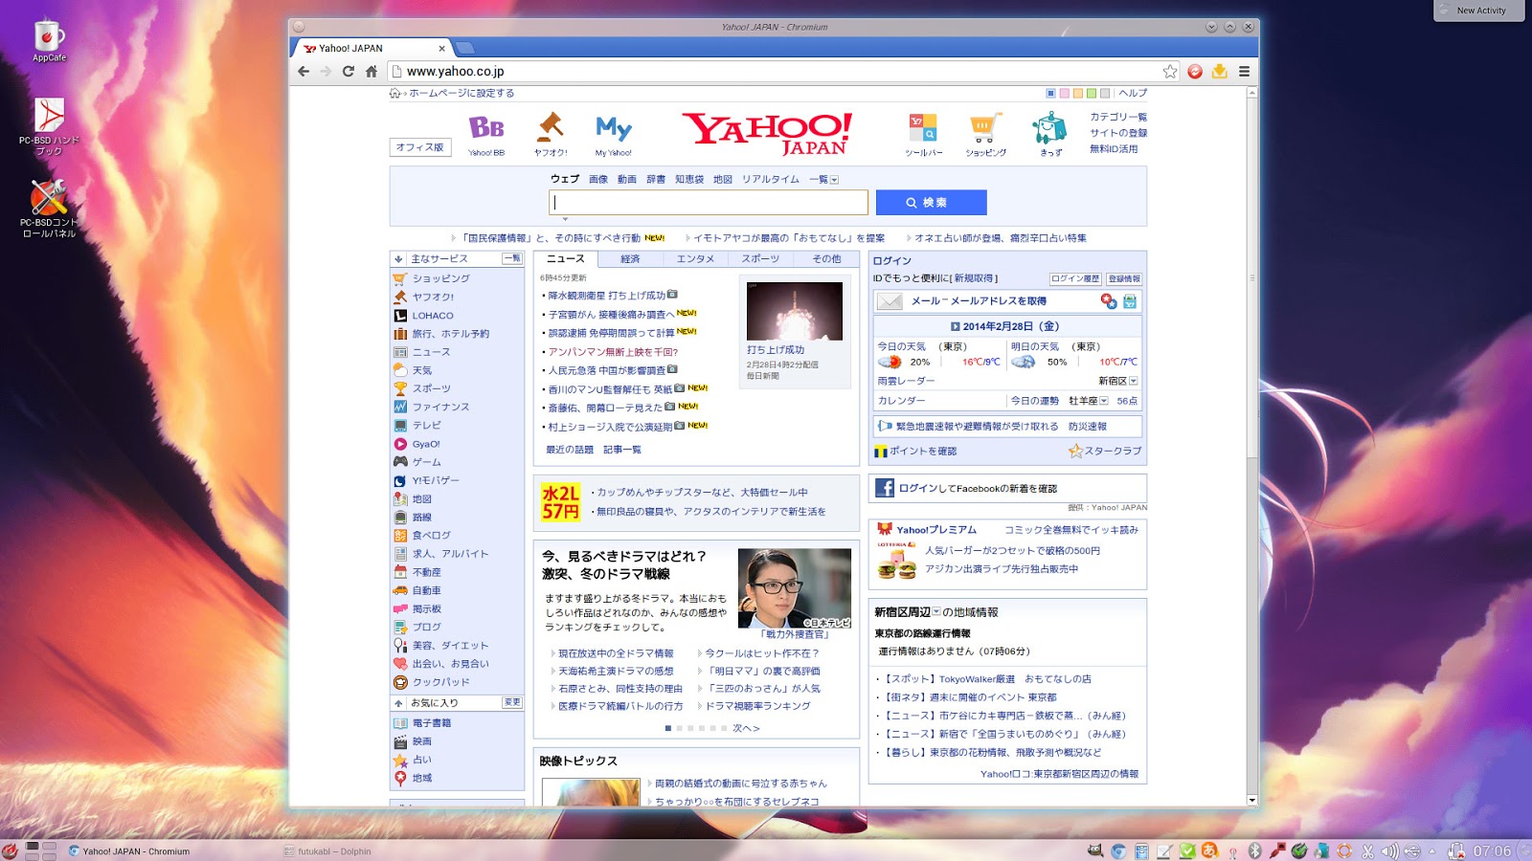Click the scissors clipboard icon in system tray
Image resolution: width=1532 pixels, height=861 pixels.
[x=1368, y=850]
